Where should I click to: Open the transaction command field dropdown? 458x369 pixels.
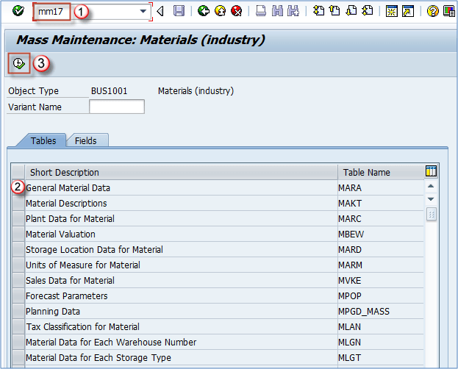tap(143, 12)
